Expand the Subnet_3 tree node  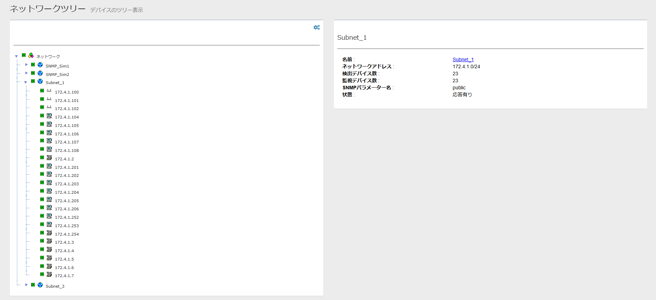(x=26, y=285)
